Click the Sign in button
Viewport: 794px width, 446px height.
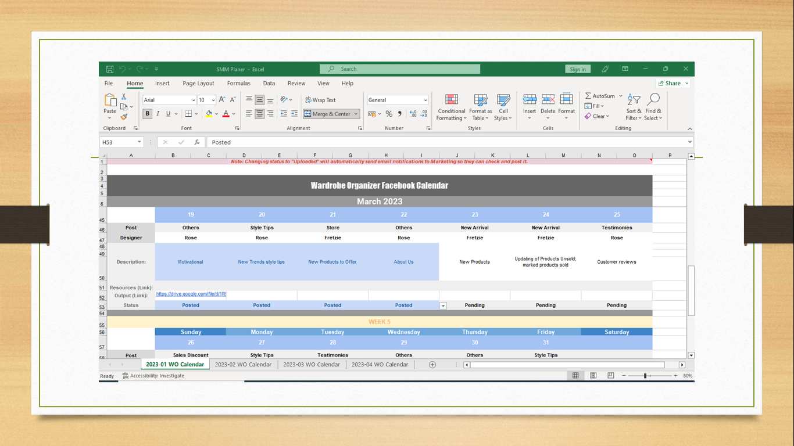pos(578,69)
